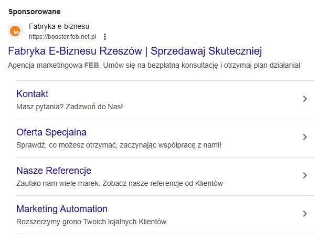Click the Marketing Automation chevron arrow
The height and width of the screenshot is (241, 329).
point(305,214)
